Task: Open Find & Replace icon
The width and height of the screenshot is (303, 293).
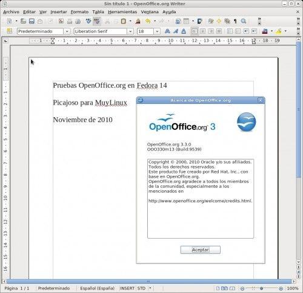Action: [211, 21]
